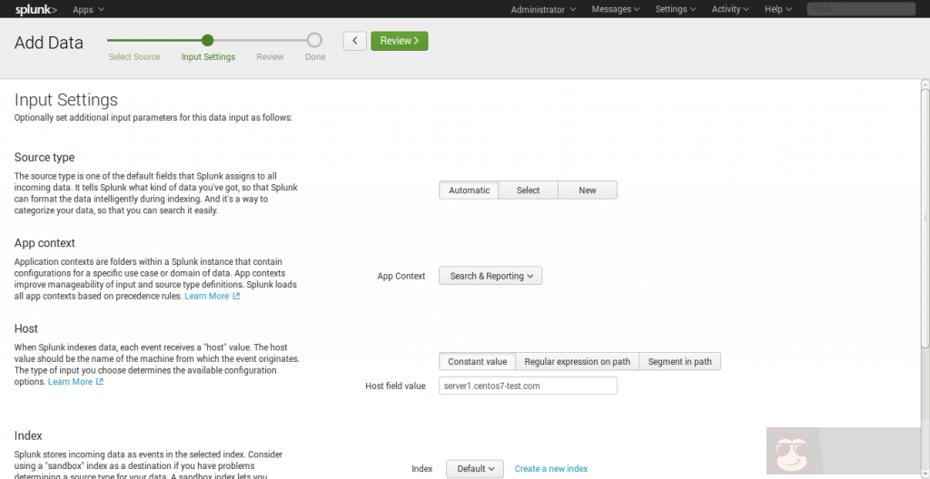
Task: Open the Messages menu
Action: 616,9
